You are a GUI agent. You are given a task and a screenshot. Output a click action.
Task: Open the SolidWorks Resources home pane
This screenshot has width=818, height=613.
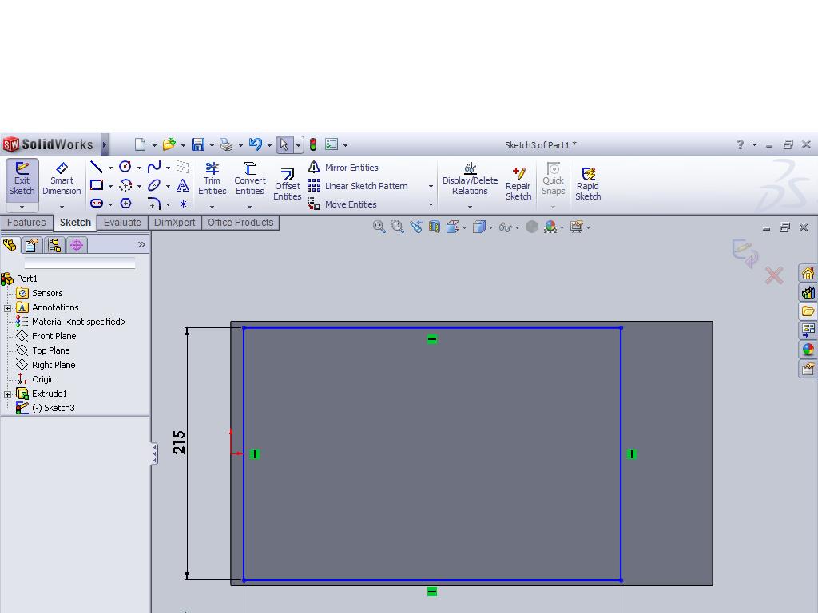tap(808, 273)
